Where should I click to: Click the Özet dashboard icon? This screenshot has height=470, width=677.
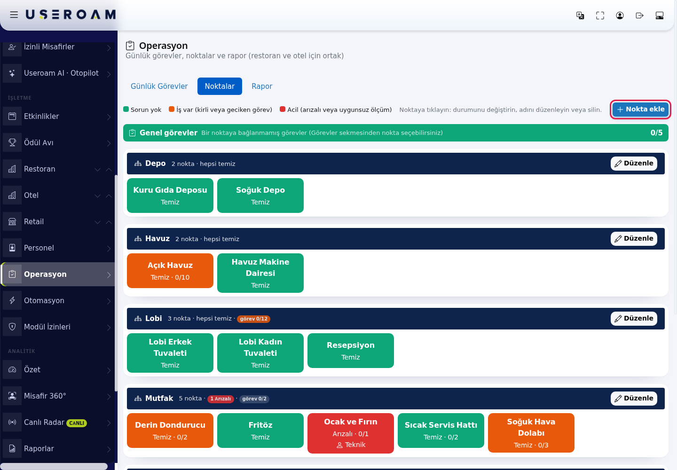[x=12, y=370]
